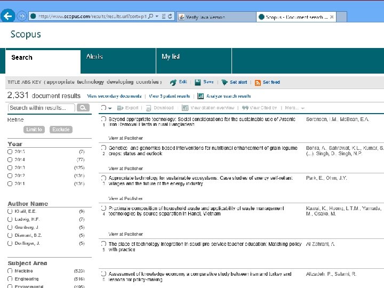The height and width of the screenshot is (288, 384).
Task: Click Analyze search results link
Action: pyautogui.click(x=228, y=96)
